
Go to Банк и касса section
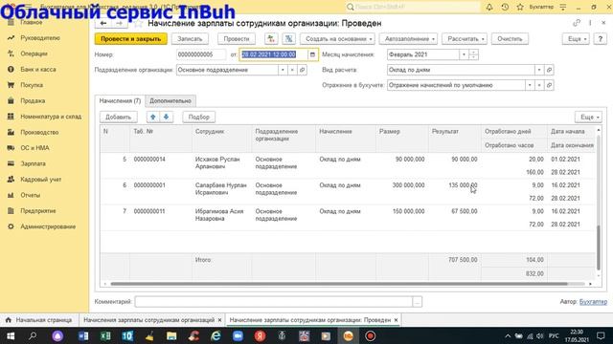38,69
